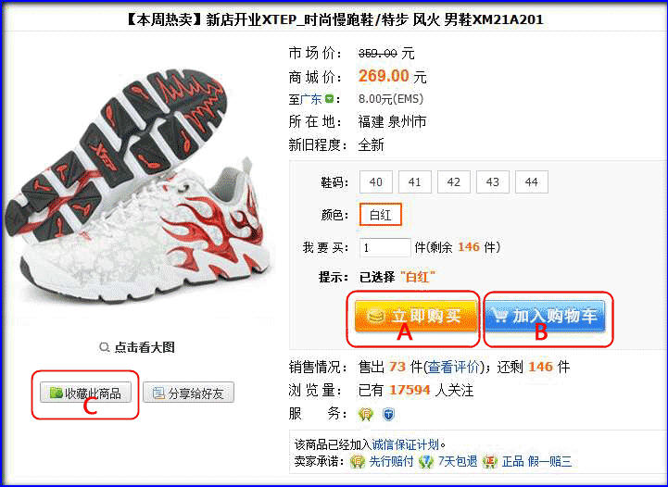
Task: Open the 广东 destination link
Action: tap(311, 99)
